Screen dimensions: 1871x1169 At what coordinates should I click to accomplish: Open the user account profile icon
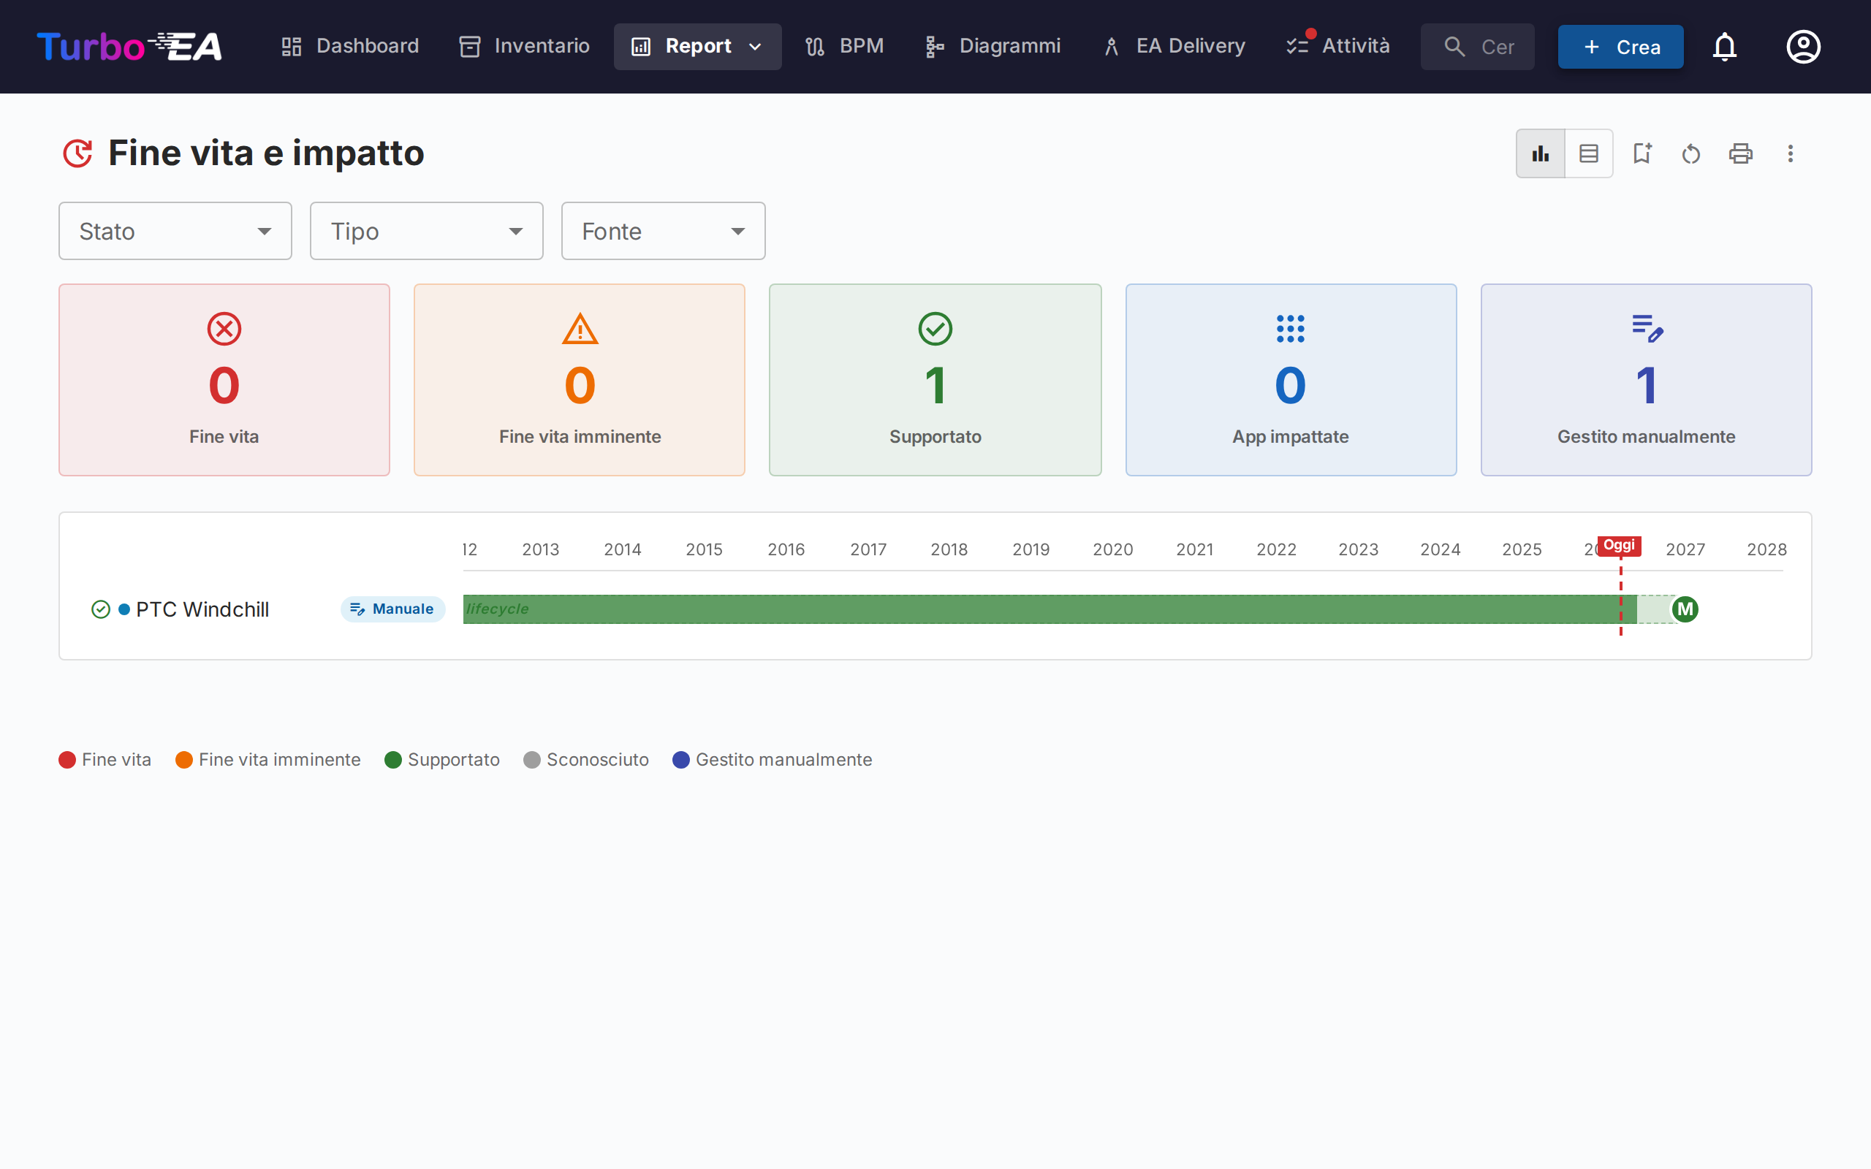click(x=1803, y=46)
